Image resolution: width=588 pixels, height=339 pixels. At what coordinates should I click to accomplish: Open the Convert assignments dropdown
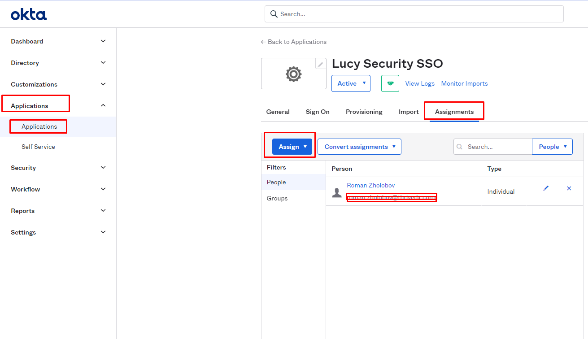(x=359, y=147)
